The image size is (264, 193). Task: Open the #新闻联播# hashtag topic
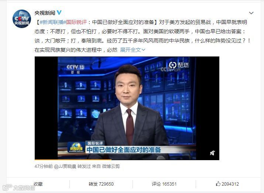pyautogui.click(x=52, y=22)
